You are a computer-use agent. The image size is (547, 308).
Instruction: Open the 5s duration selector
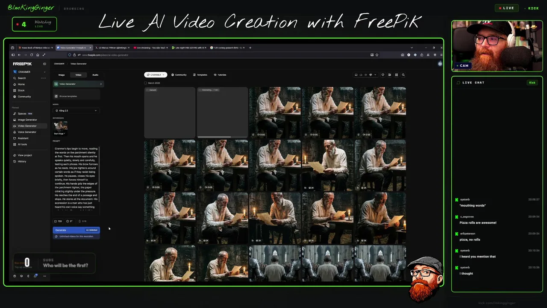pos(70,221)
